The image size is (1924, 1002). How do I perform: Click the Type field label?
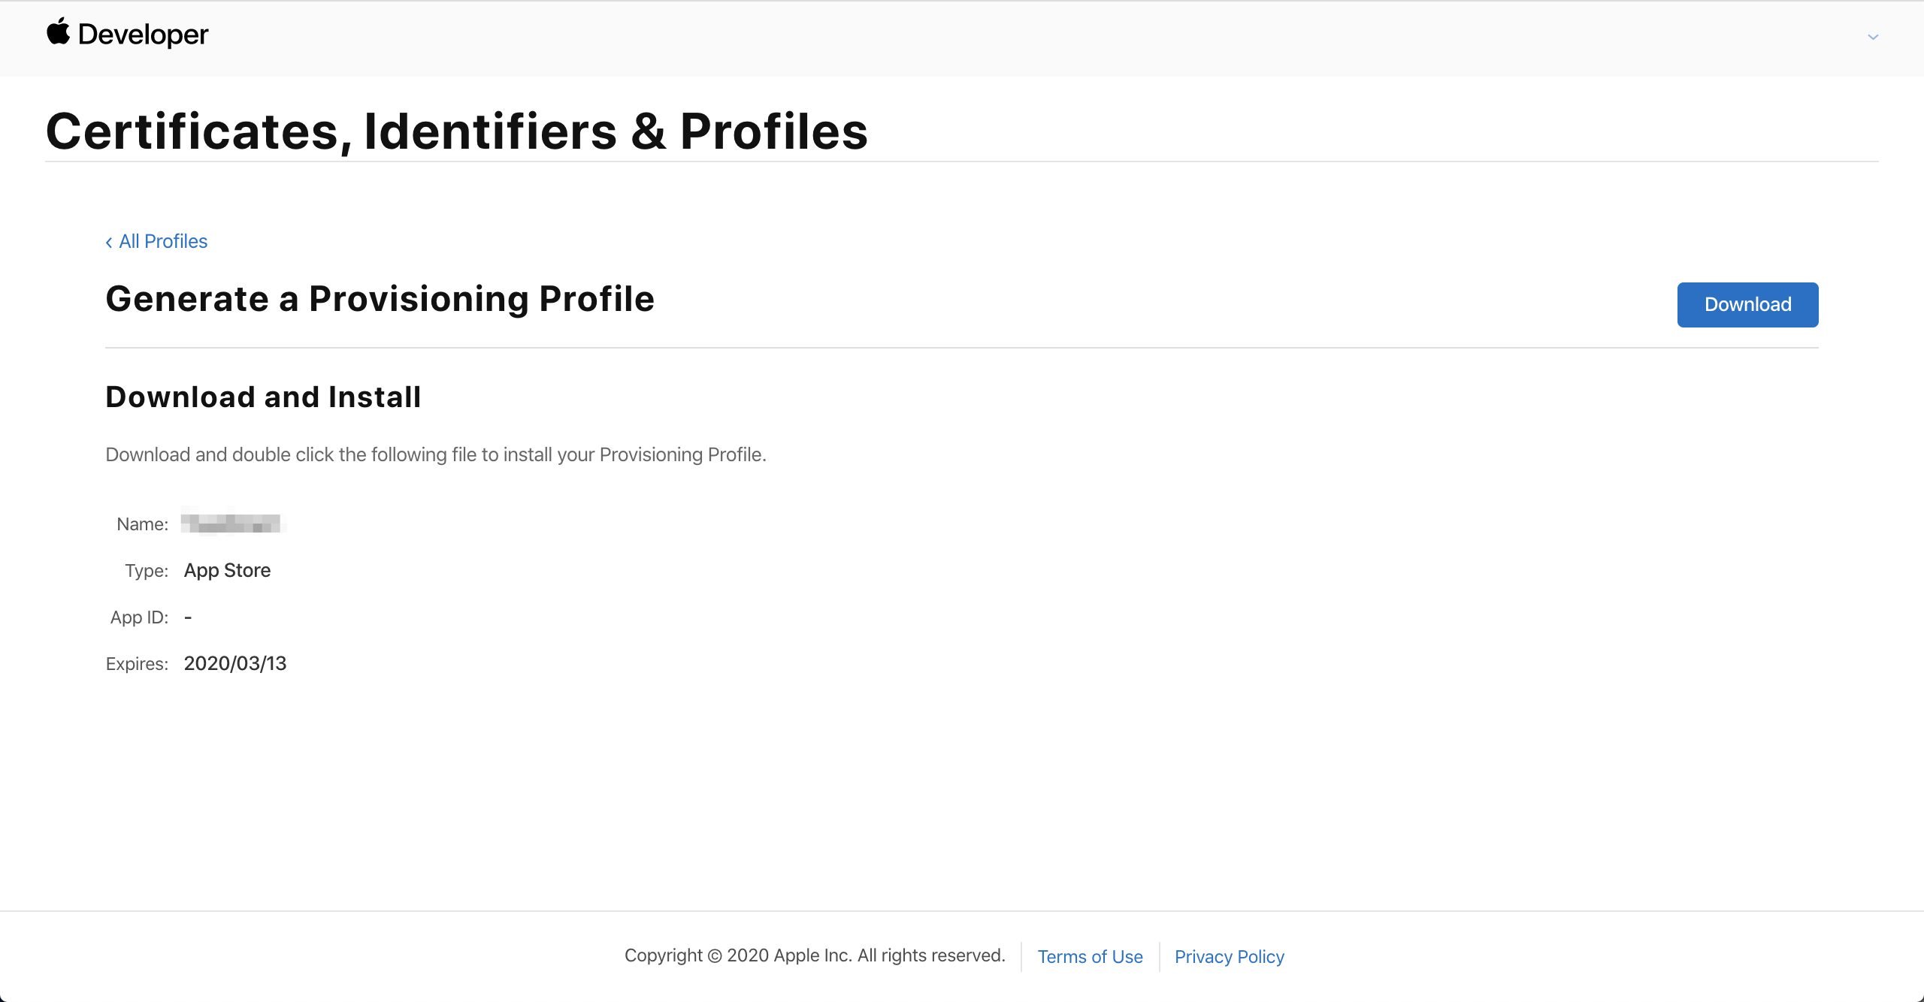tap(147, 571)
